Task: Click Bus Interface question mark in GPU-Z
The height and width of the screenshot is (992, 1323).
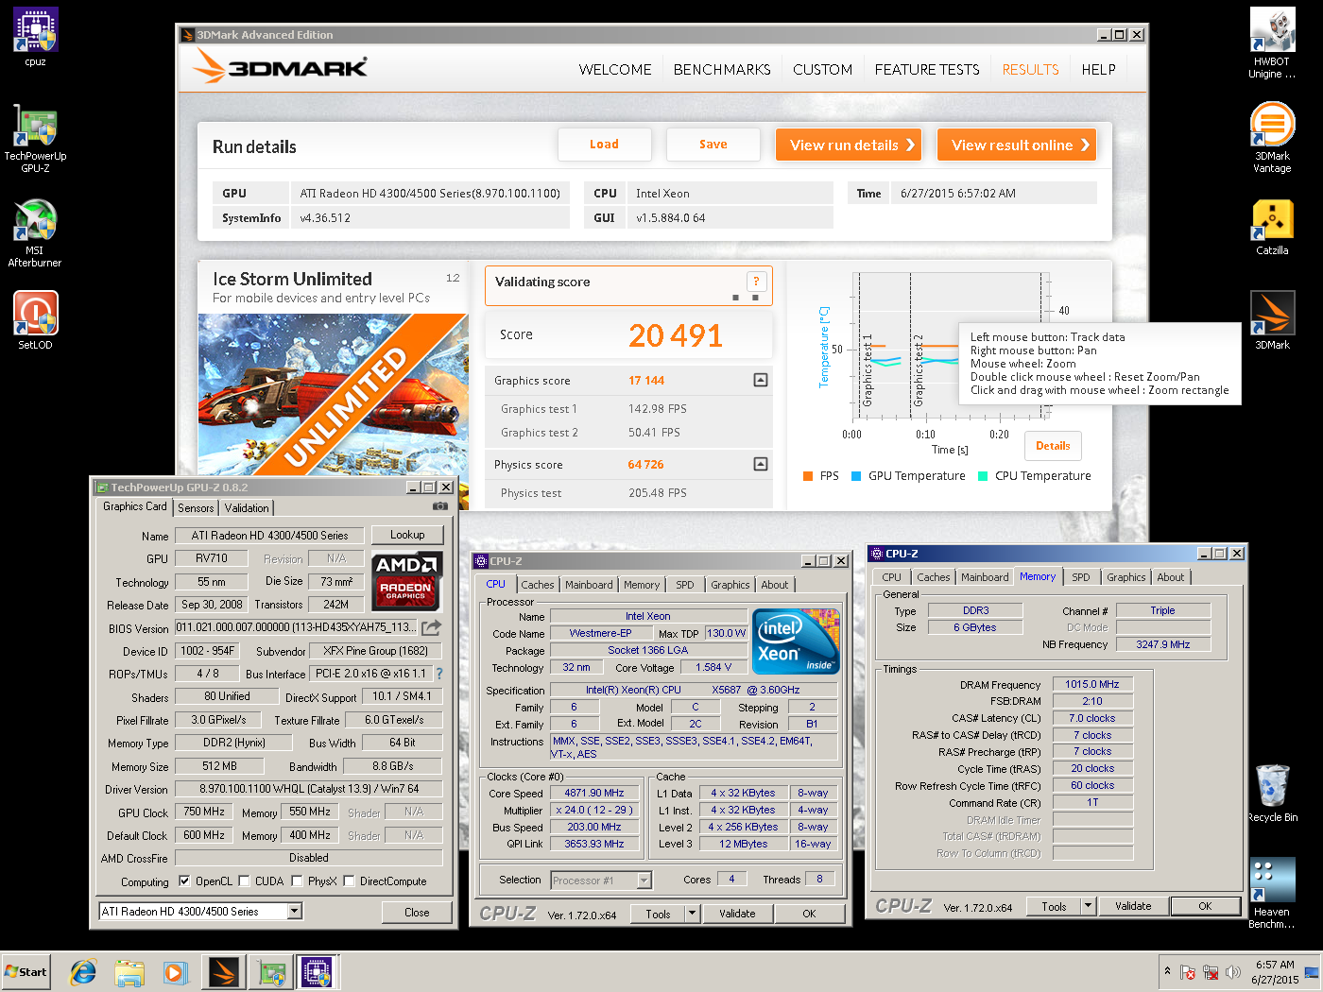Action: click(438, 674)
